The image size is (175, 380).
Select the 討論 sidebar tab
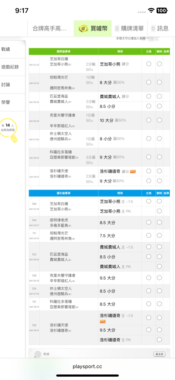point(12,85)
